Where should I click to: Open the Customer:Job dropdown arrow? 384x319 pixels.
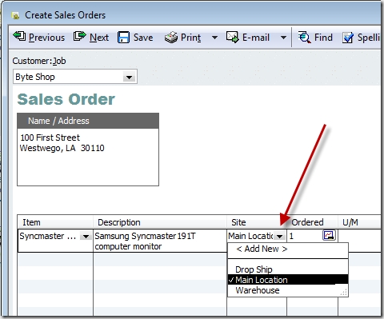point(130,78)
